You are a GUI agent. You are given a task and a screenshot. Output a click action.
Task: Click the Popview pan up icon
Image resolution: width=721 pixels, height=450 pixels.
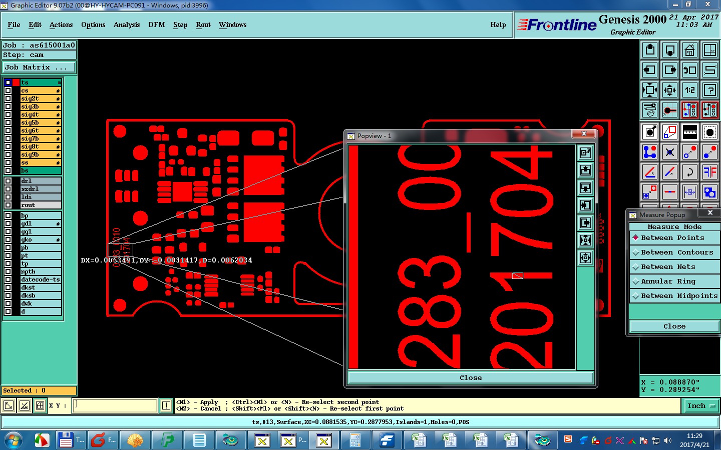(x=585, y=170)
